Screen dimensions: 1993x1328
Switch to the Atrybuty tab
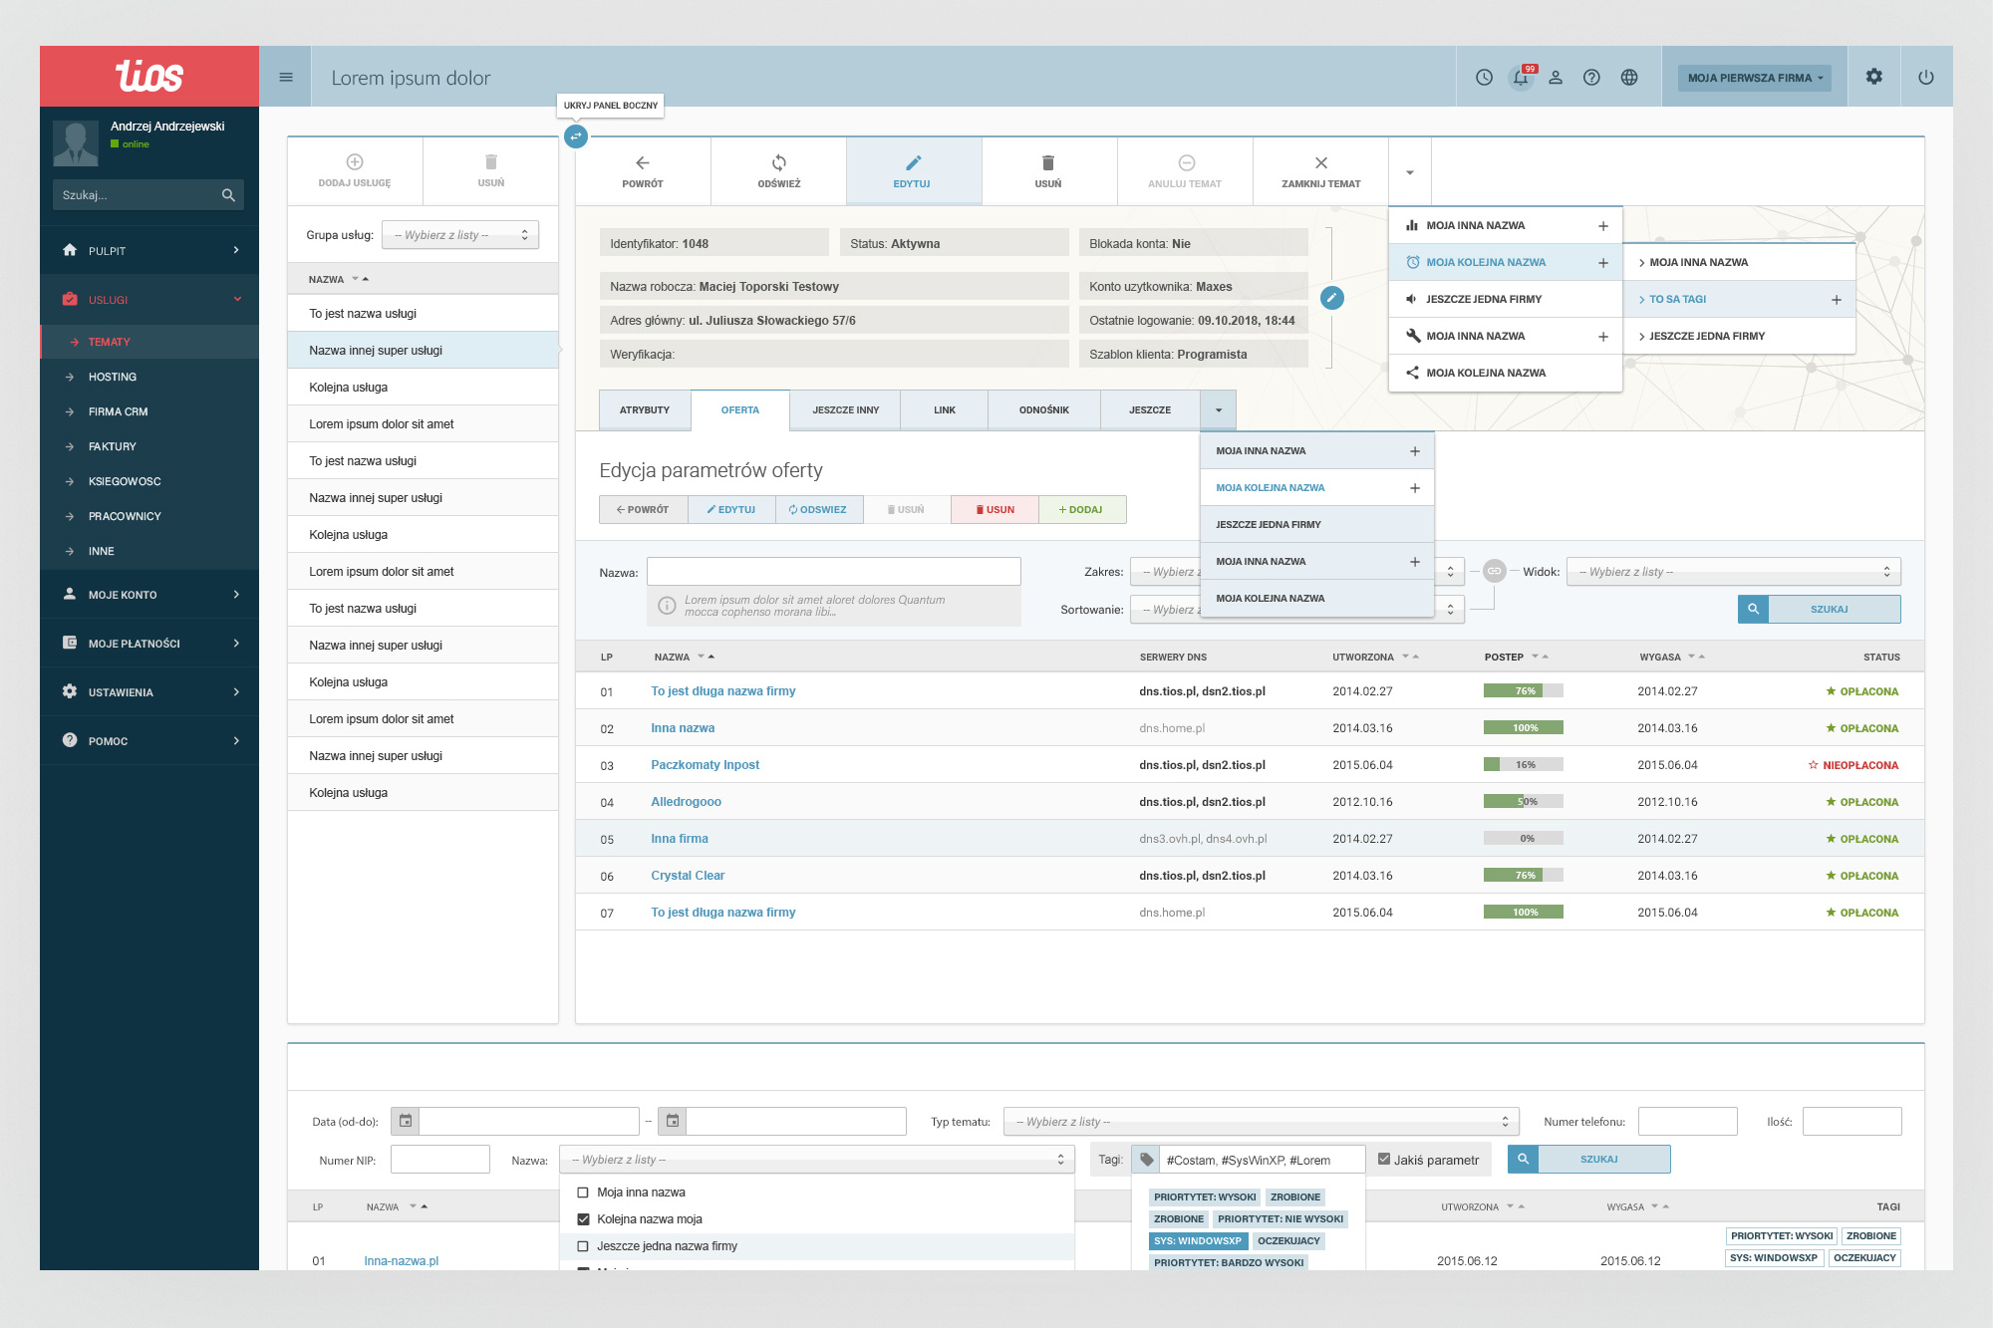click(645, 410)
